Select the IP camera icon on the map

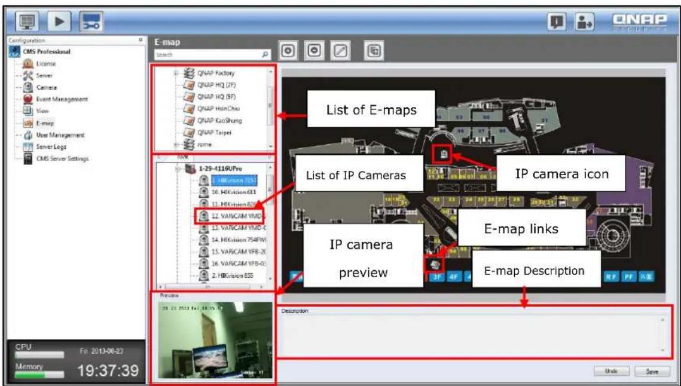coord(444,154)
